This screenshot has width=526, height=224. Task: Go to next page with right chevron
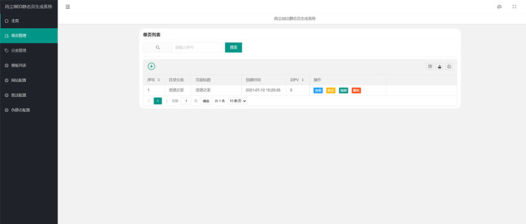[x=166, y=101]
